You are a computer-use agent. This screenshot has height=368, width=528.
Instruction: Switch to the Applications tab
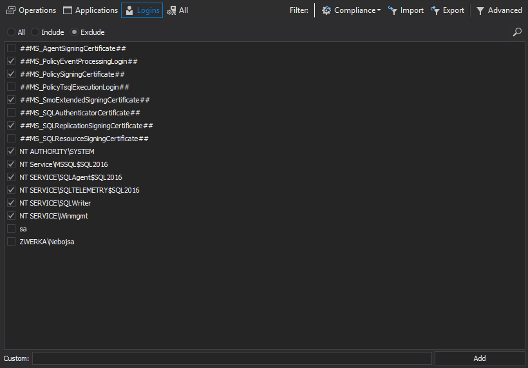[x=97, y=10]
